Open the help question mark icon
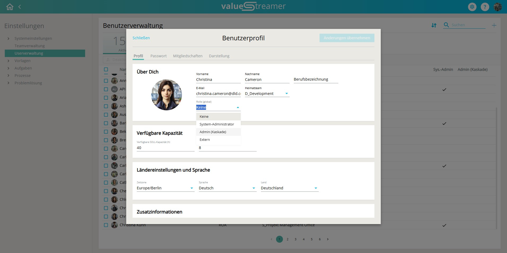This screenshot has width=507, height=253. [485, 7]
